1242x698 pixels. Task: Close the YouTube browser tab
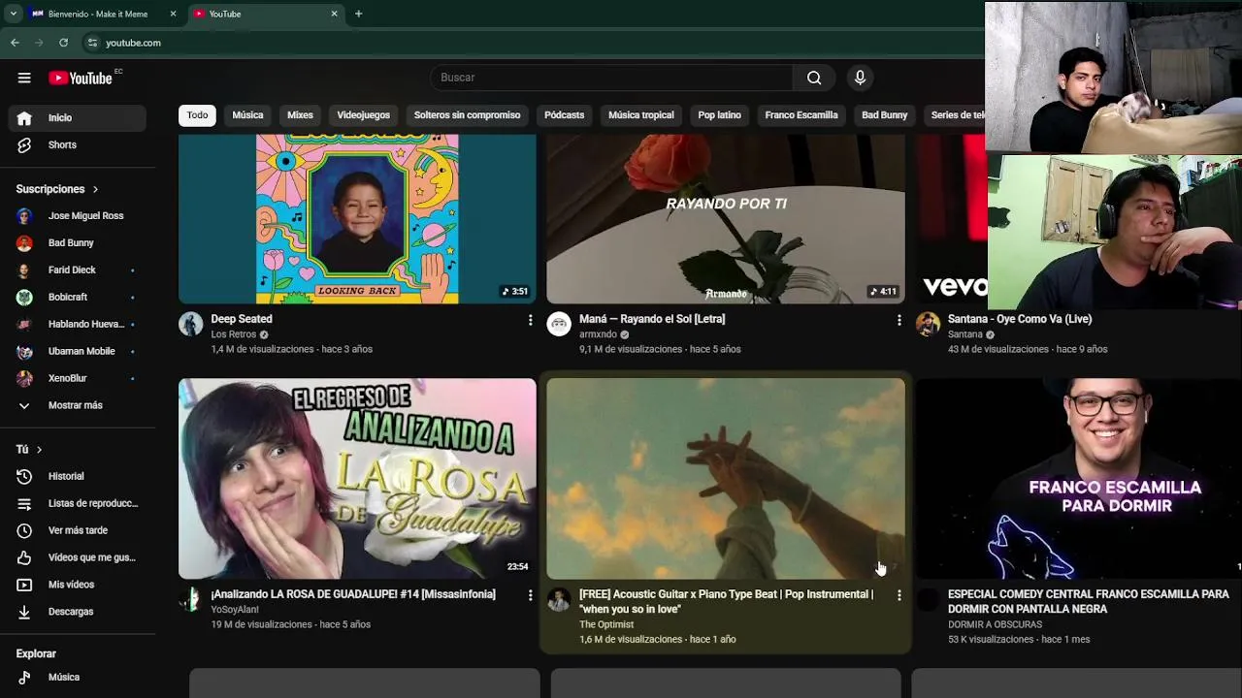pos(334,14)
